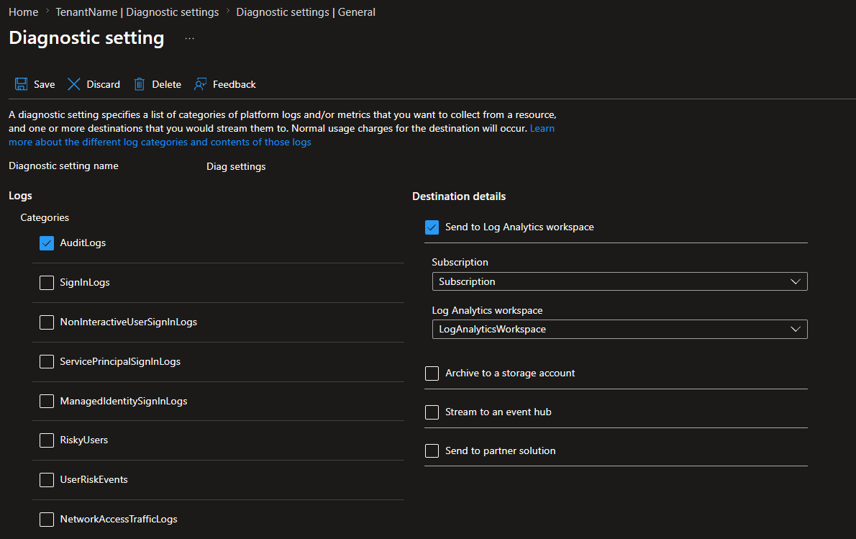This screenshot has height=539, width=856.
Task: Click the Delete trash can icon
Action: click(140, 84)
